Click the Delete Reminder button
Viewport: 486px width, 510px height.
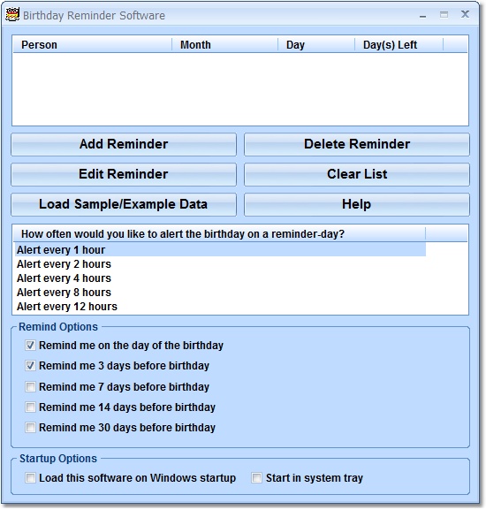357,144
